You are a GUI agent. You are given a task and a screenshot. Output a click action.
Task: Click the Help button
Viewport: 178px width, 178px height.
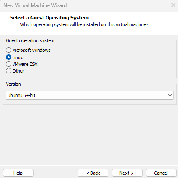tap(18, 173)
